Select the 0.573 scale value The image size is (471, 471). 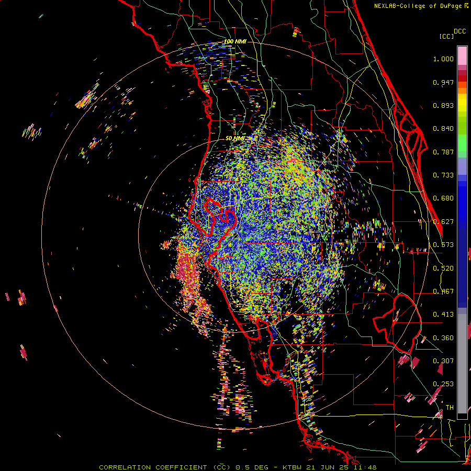pos(443,245)
